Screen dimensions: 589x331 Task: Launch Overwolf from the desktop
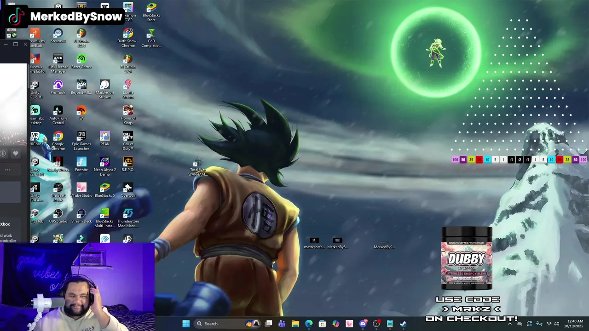[x=128, y=190]
